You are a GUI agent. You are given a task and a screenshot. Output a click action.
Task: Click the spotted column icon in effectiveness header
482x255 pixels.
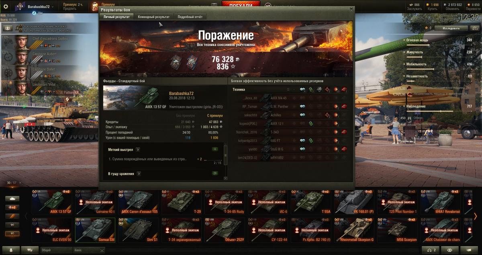click(x=302, y=89)
